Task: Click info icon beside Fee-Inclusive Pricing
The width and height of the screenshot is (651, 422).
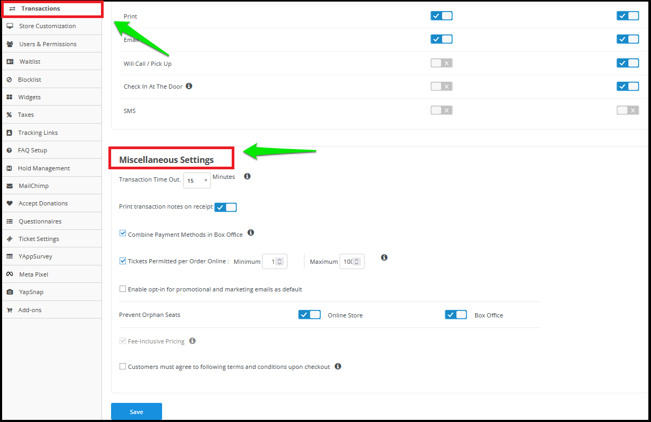Action: [x=192, y=341]
